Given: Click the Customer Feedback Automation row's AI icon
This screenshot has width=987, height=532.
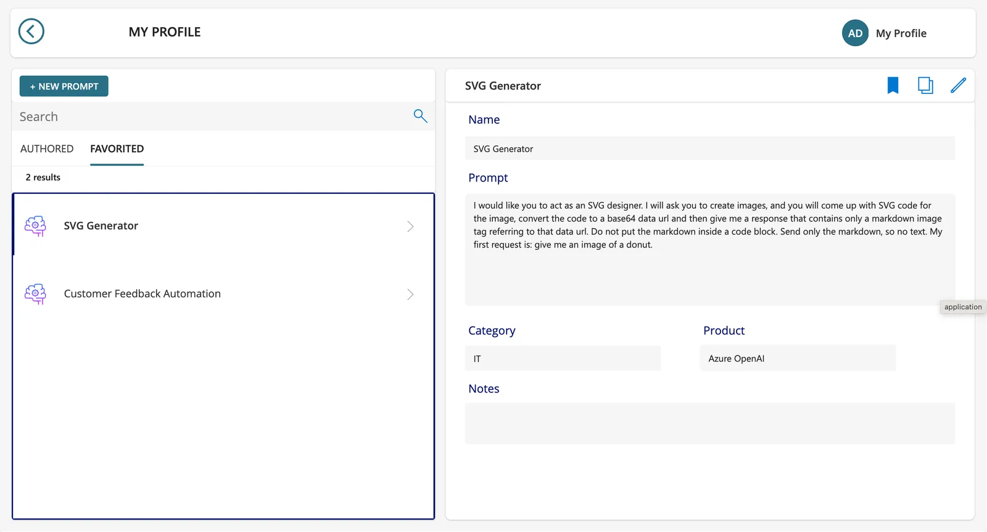Looking at the screenshot, I should point(35,294).
